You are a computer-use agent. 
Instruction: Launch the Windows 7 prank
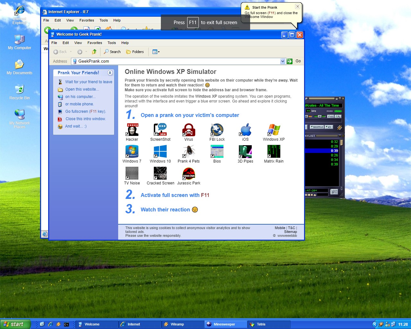click(132, 154)
